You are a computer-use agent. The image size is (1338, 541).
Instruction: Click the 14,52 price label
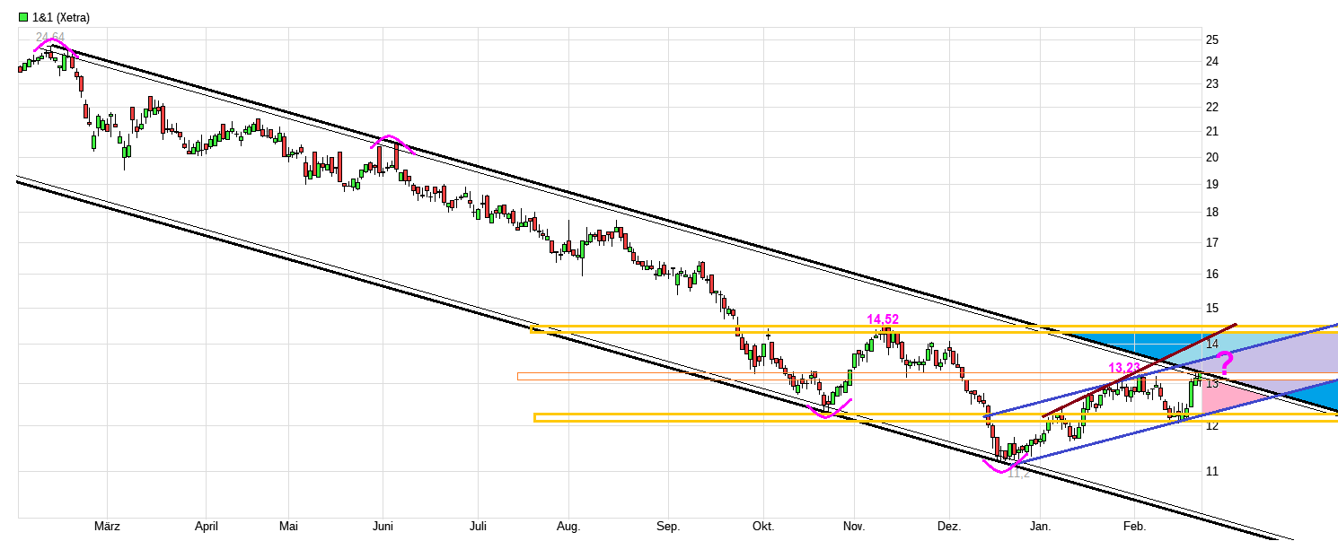[883, 318]
